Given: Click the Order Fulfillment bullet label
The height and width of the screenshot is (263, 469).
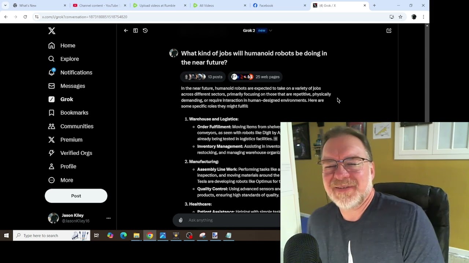Looking at the screenshot, I should (x=214, y=127).
